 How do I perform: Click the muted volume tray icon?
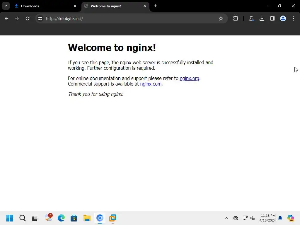coord(253,218)
